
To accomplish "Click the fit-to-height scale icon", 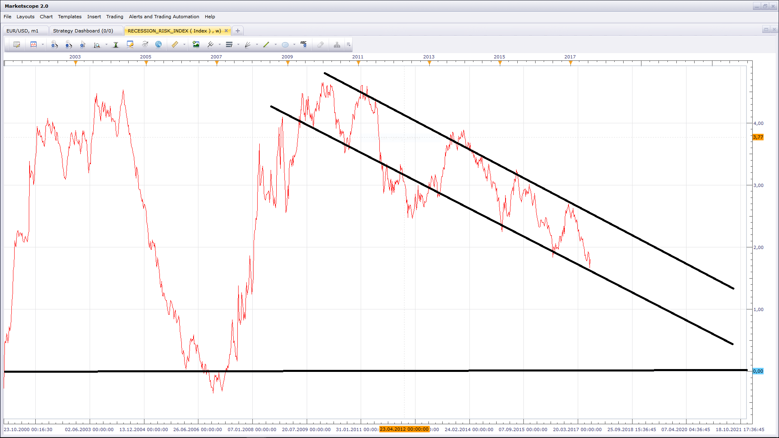I will pyautogui.click(x=116, y=45).
